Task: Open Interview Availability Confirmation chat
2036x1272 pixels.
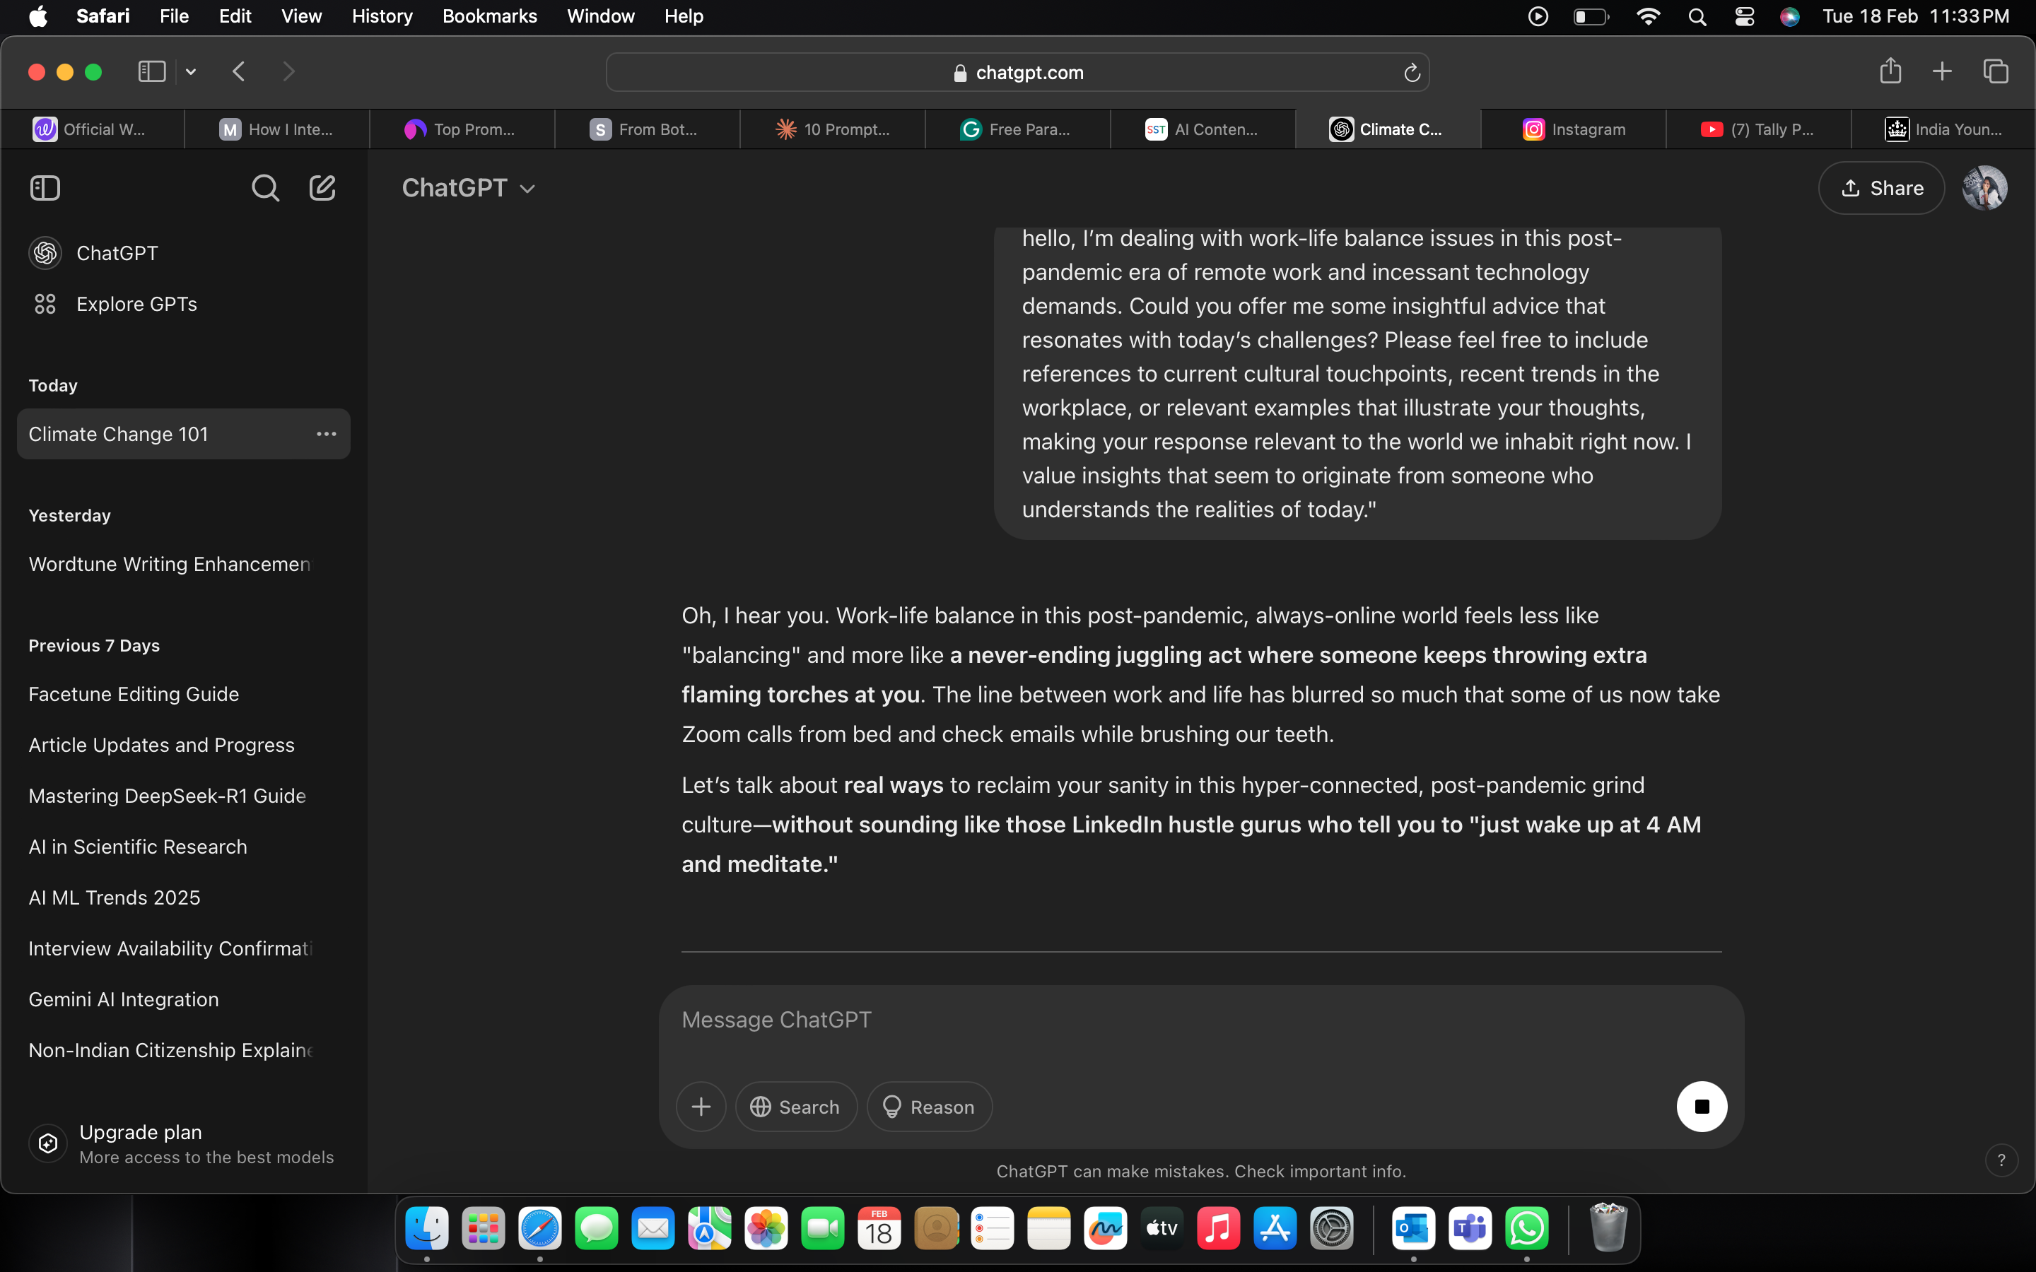Action: pyautogui.click(x=183, y=949)
